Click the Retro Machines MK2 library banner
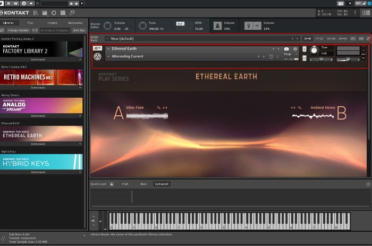The width and height of the screenshot is (372, 246). 41,77
